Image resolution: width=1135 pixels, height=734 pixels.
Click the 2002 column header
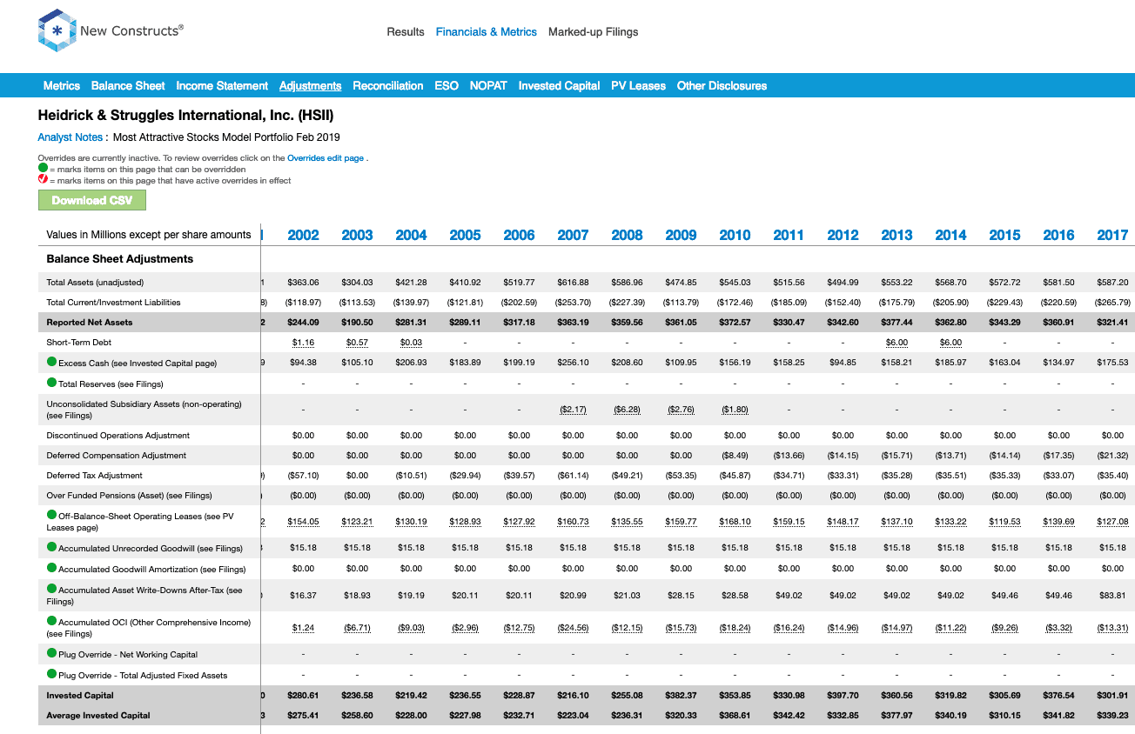point(303,235)
